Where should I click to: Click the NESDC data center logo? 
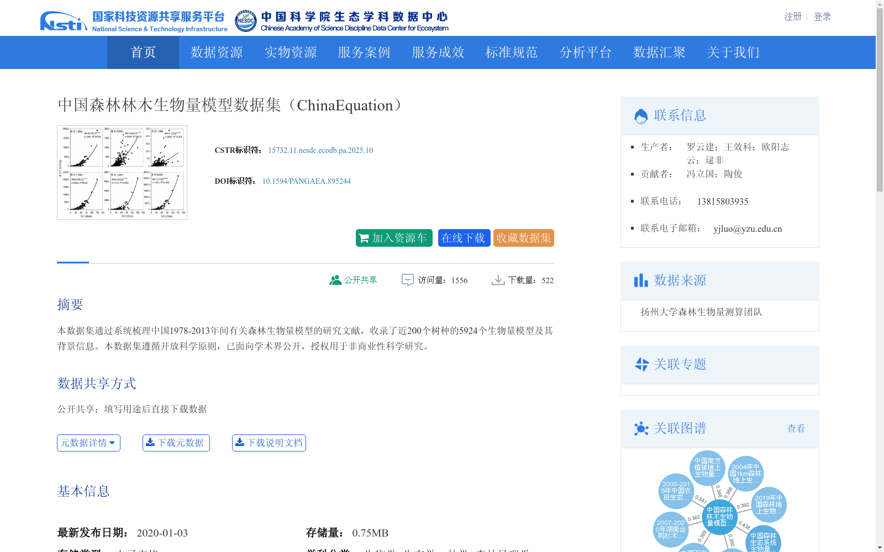coord(341,21)
